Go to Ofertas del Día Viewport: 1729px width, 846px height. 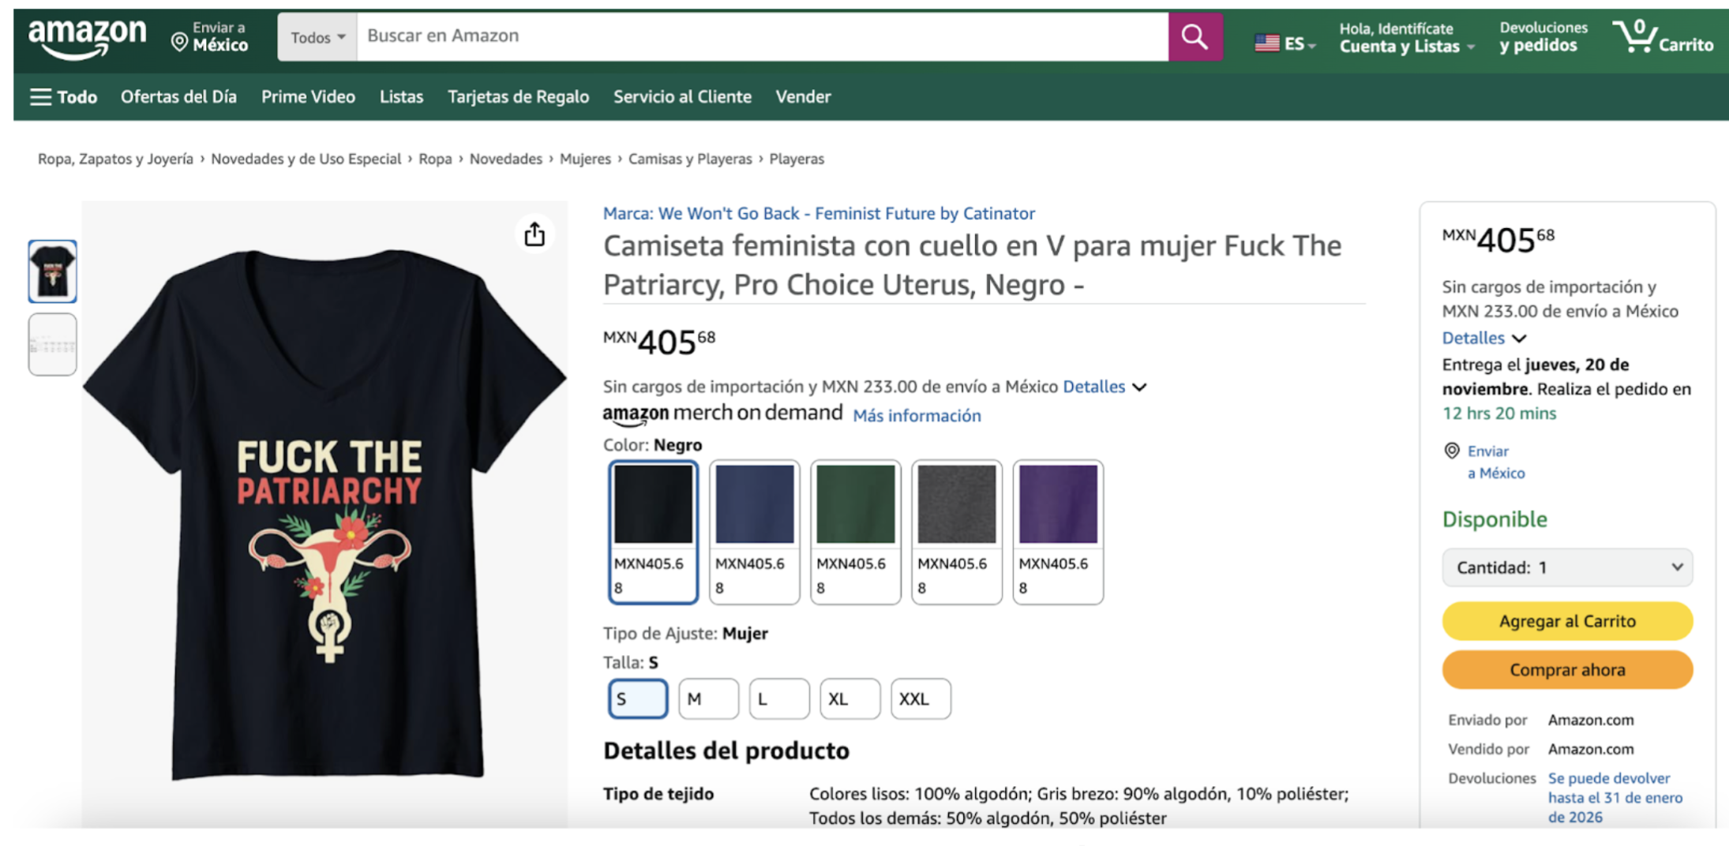point(178,97)
